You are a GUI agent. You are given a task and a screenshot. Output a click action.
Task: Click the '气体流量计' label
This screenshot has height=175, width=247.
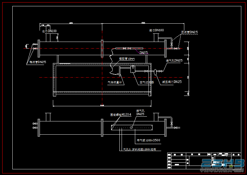[115, 82]
